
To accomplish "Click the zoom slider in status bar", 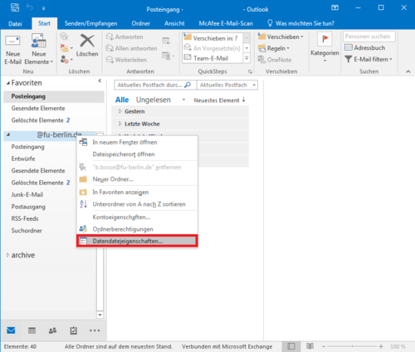I will coord(352,346).
